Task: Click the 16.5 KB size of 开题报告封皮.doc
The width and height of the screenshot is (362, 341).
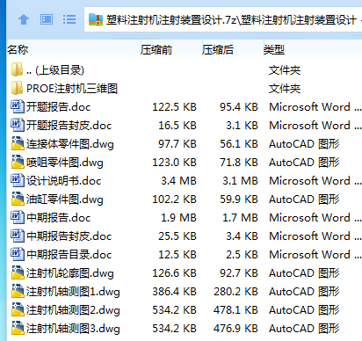Action: 177,126
